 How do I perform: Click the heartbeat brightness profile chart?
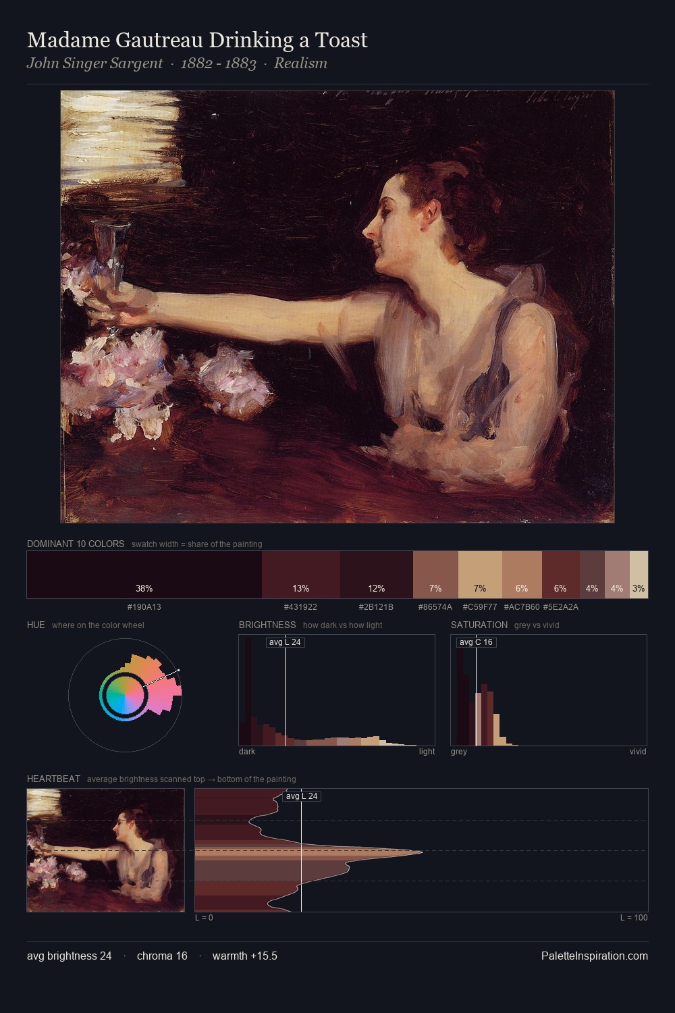click(421, 850)
